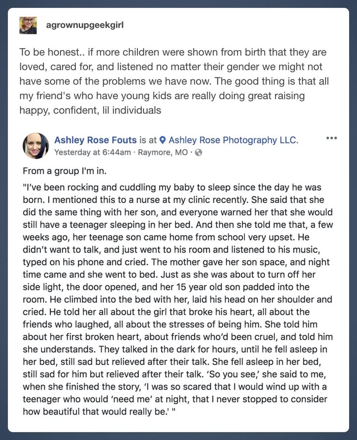Open the three-dot post options menu
Screen dimensions: 357x440
coord(332,138)
